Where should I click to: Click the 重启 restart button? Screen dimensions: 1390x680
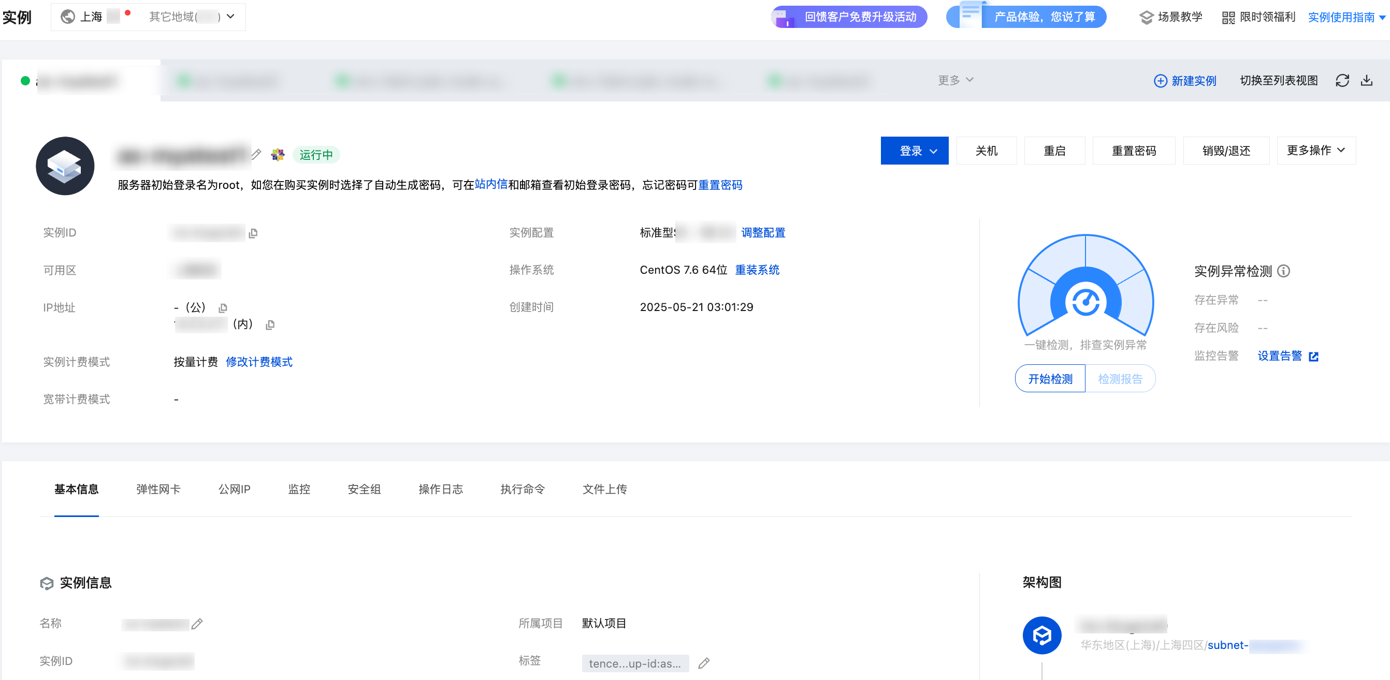[x=1054, y=151]
